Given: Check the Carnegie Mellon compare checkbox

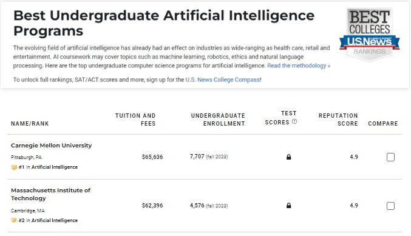Looking at the screenshot, I should point(390,157).
